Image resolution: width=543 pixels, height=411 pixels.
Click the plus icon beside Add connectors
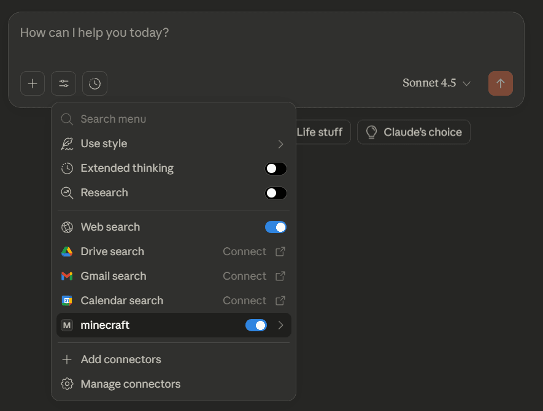[67, 359]
